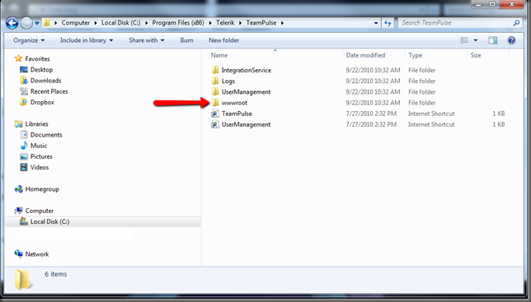Sort by the Size column header
The image size is (531, 302).
(476, 55)
